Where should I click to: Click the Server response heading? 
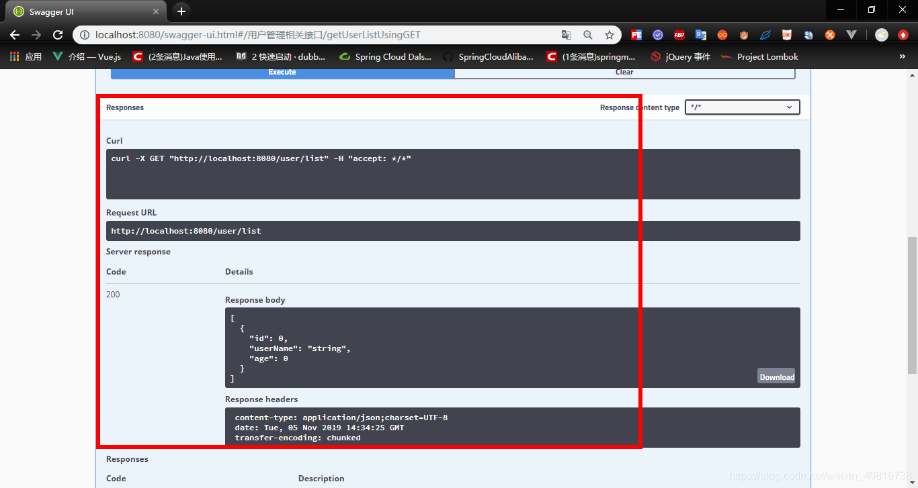(138, 252)
